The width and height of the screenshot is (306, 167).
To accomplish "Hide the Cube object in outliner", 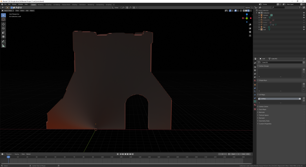I will (304, 17).
